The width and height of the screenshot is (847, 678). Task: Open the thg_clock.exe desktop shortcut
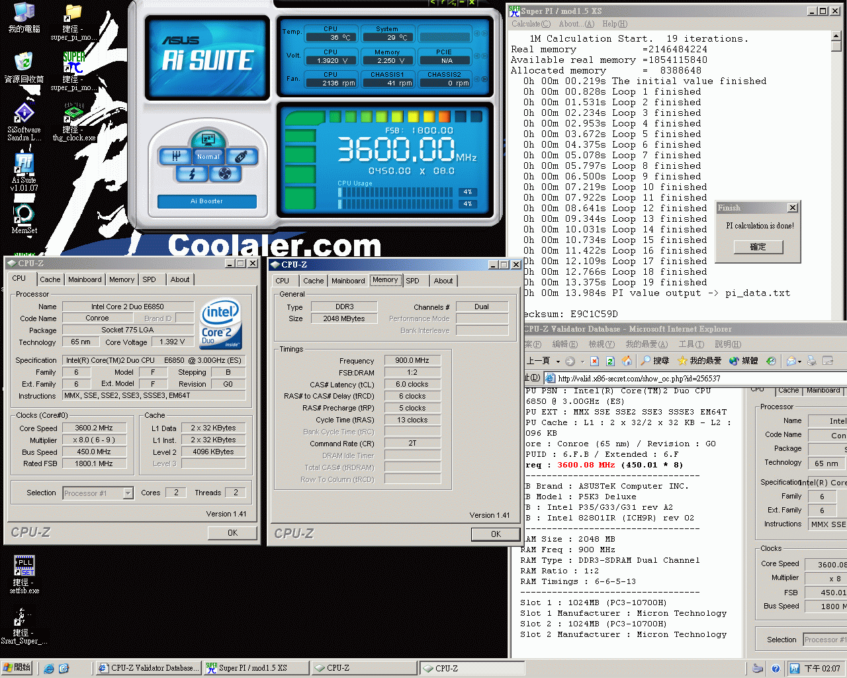point(73,122)
